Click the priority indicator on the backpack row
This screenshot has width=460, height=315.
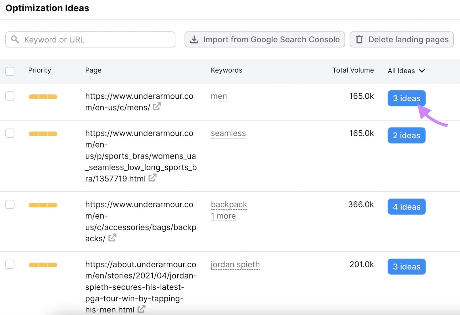click(43, 205)
